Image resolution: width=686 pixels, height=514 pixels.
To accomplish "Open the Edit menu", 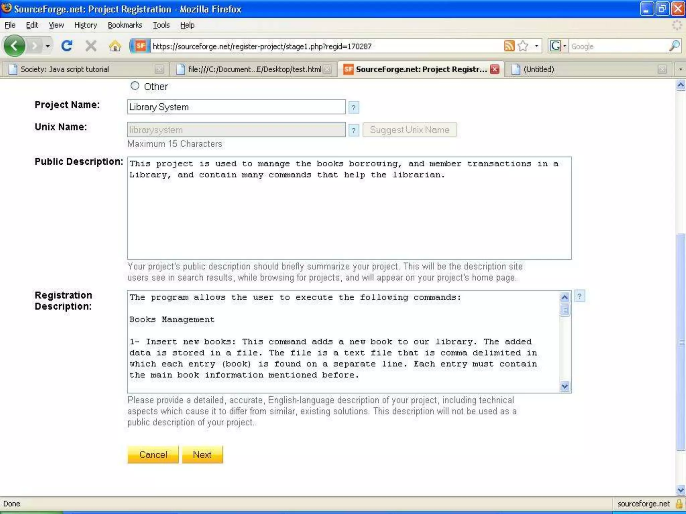I will point(32,25).
